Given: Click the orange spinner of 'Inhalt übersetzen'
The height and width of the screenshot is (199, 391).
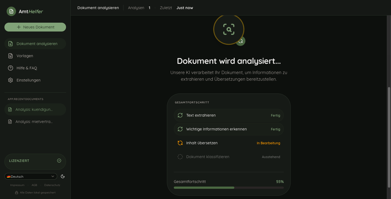Looking at the screenshot, I should pyautogui.click(x=180, y=143).
